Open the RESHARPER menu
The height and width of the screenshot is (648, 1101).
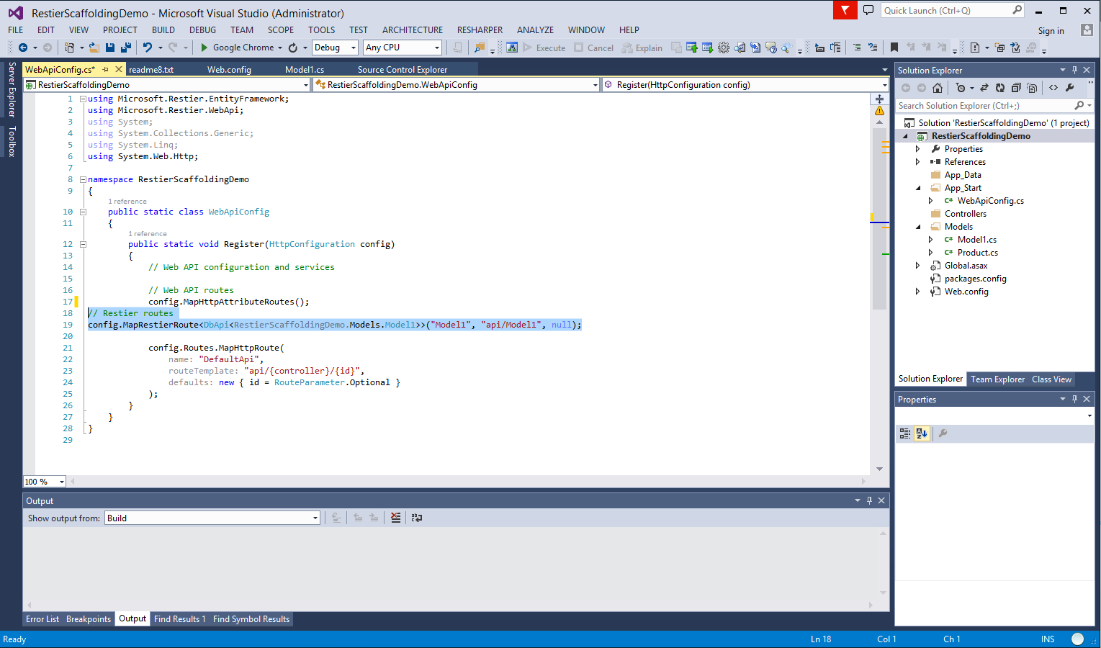(480, 30)
